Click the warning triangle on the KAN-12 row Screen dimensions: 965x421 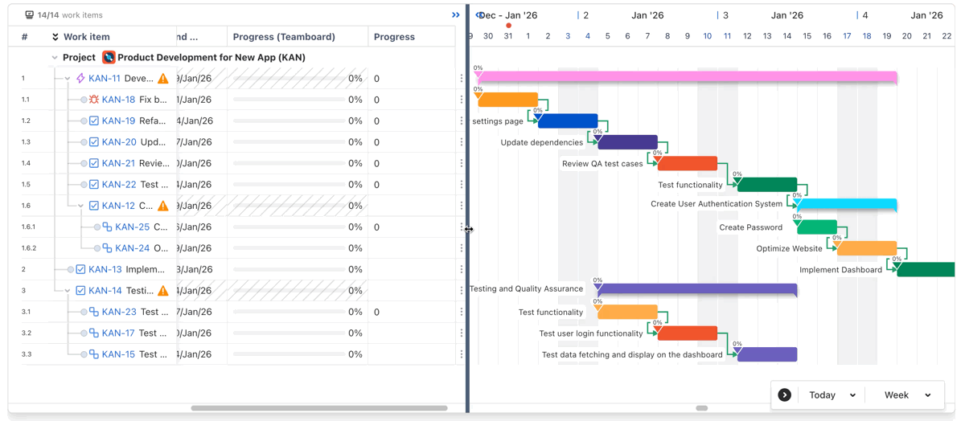[163, 206]
